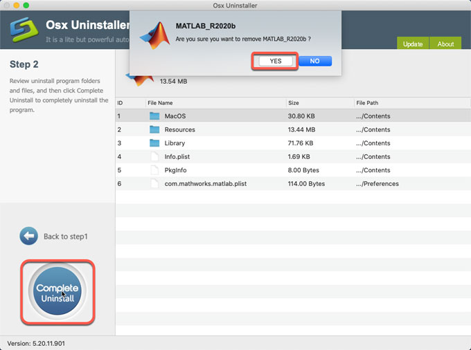Click the 1.69 KB size value

pyautogui.click(x=299, y=156)
